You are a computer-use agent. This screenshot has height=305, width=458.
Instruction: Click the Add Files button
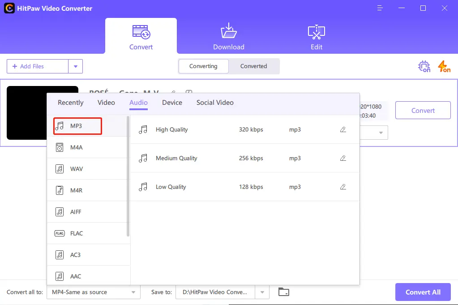(38, 66)
